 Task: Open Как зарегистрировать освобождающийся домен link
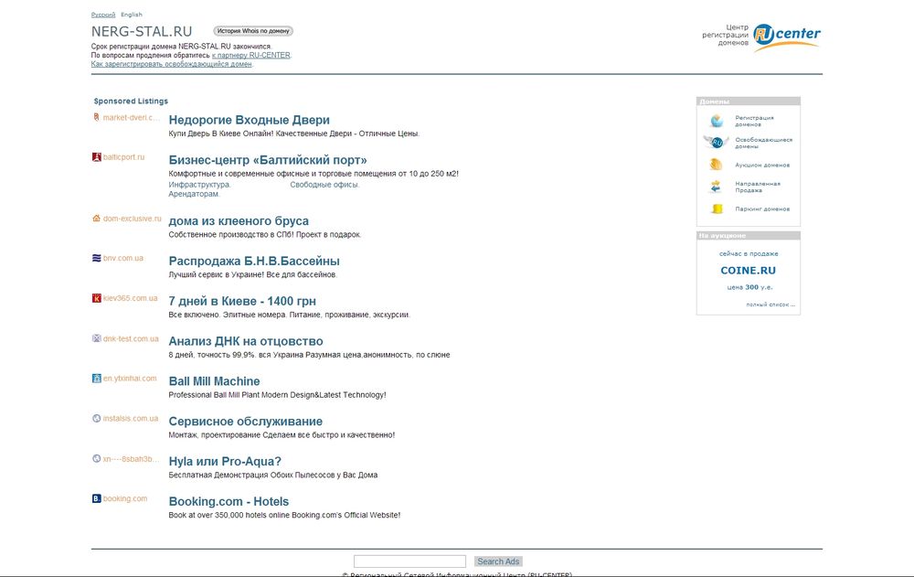[172, 64]
